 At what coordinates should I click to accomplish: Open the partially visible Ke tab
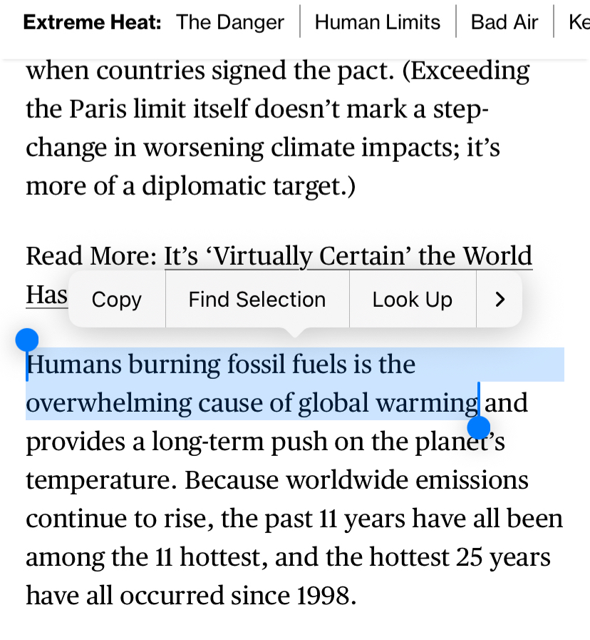(x=578, y=22)
